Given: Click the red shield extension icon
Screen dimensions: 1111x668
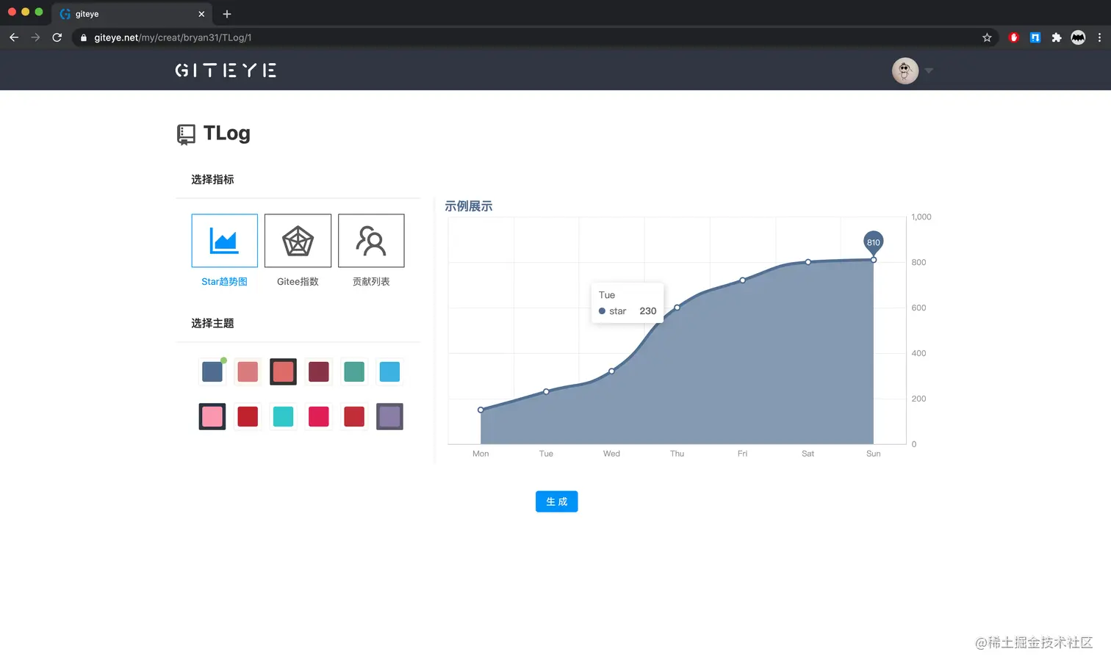Looking at the screenshot, I should coord(1014,37).
